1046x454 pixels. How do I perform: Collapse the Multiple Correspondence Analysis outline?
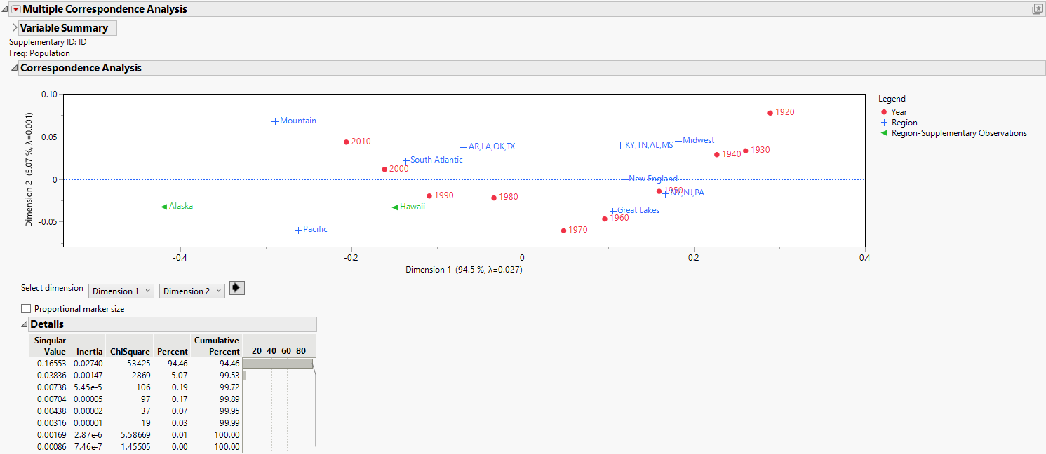[x=6, y=9]
